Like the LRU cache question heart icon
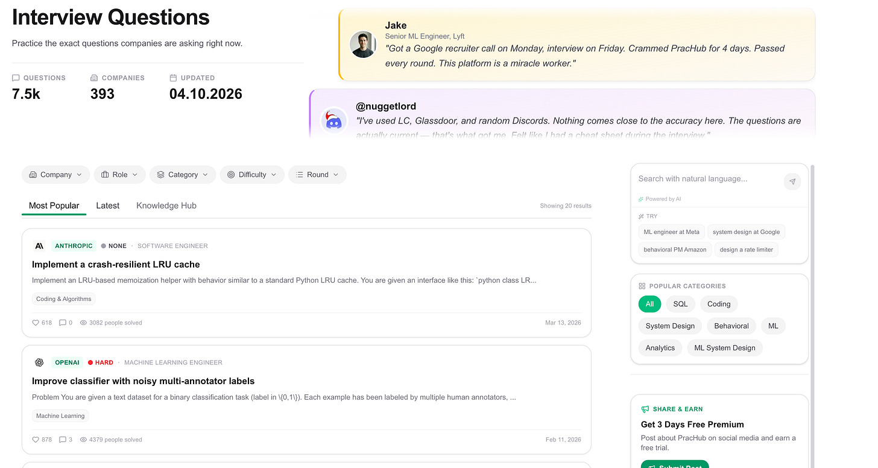The image size is (878, 468). pos(36,323)
